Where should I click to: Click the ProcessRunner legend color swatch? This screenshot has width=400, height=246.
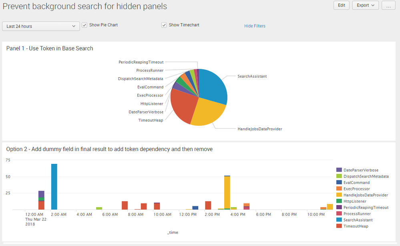tap(339, 214)
